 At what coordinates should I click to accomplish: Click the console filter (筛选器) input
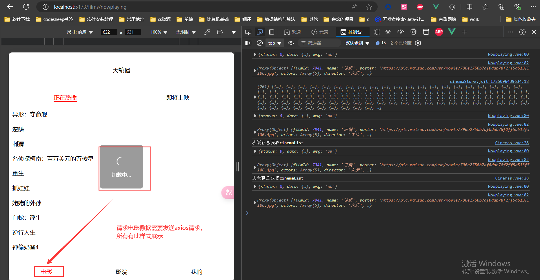[319, 43]
